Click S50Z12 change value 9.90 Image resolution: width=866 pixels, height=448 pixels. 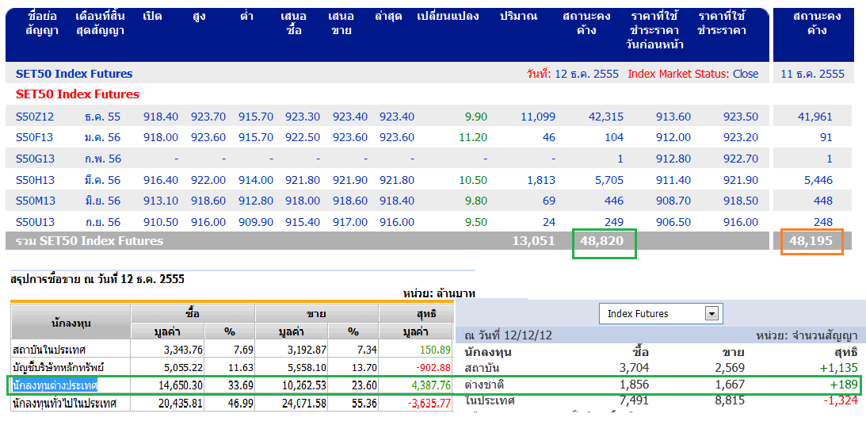point(476,117)
